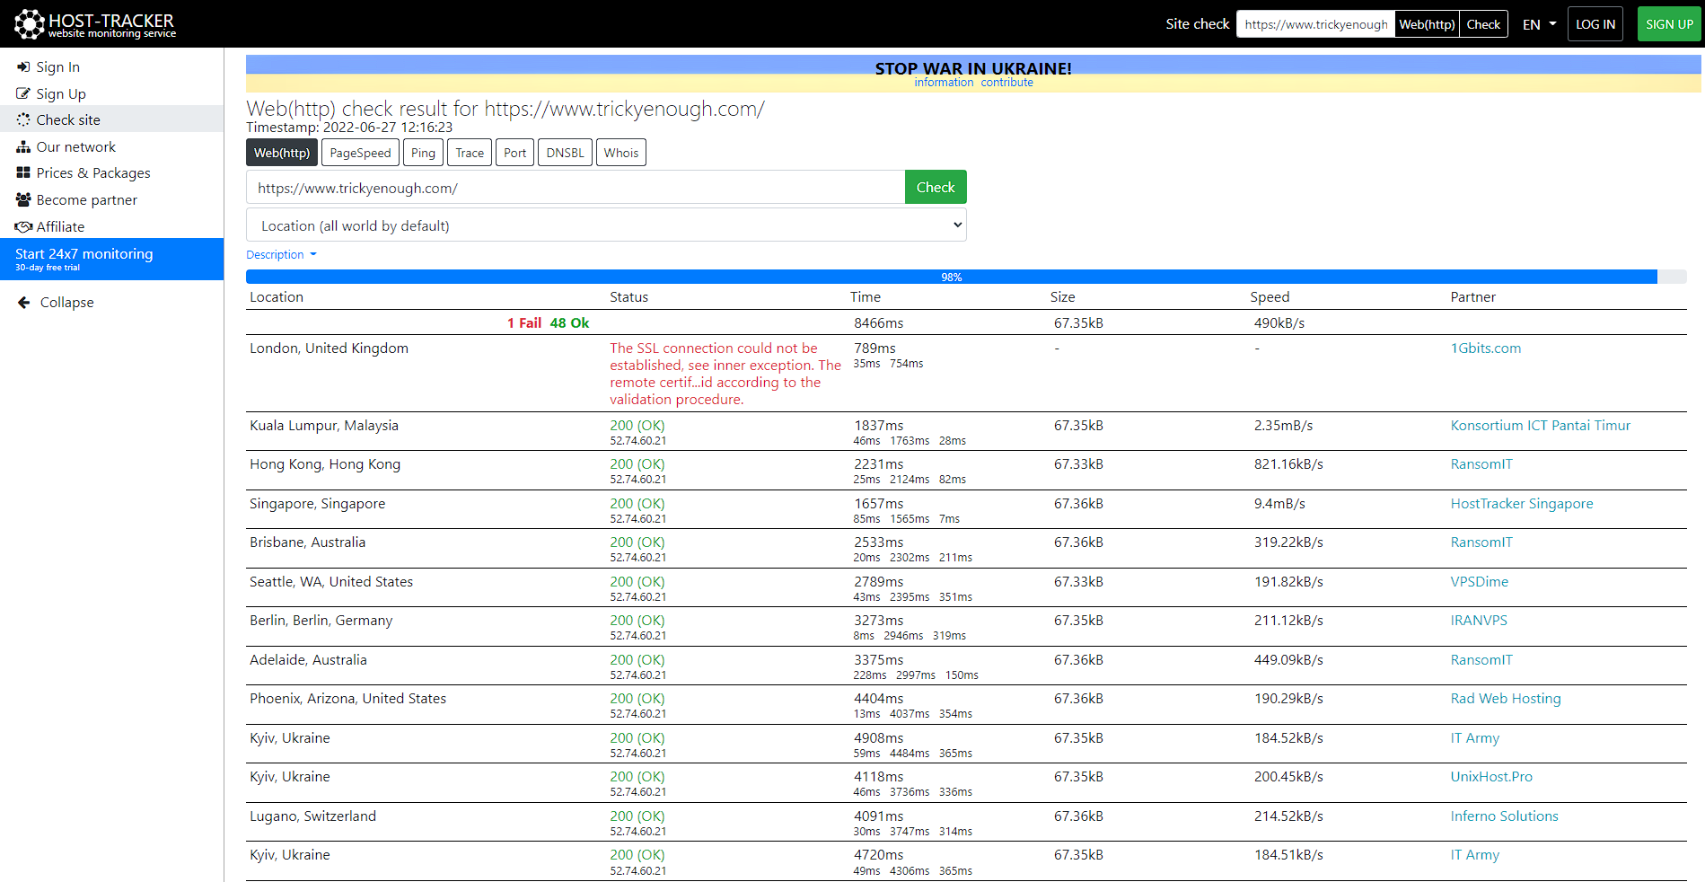Click 'Seattle, WA, United States' cell
1705x882 pixels.
(331, 582)
